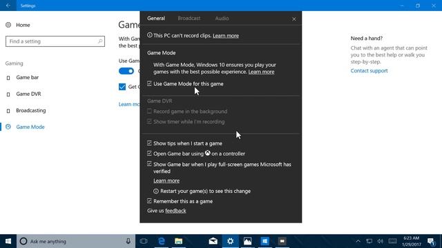Image resolution: width=442 pixels, height=248 pixels.
Task: Open File Explorer from the taskbar
Action: tap(179, 241)
